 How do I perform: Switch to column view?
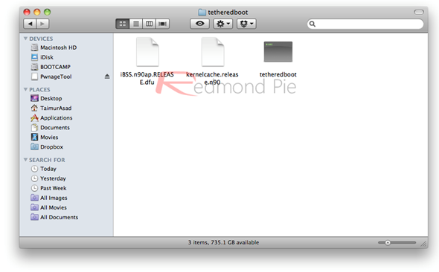tap(150, 24)
